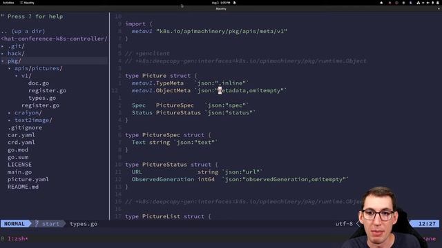Image resolution: width=442 pixels, height=248 pixels.
Task: Click the Spec PictureSpec field
Action: (191, 105)
